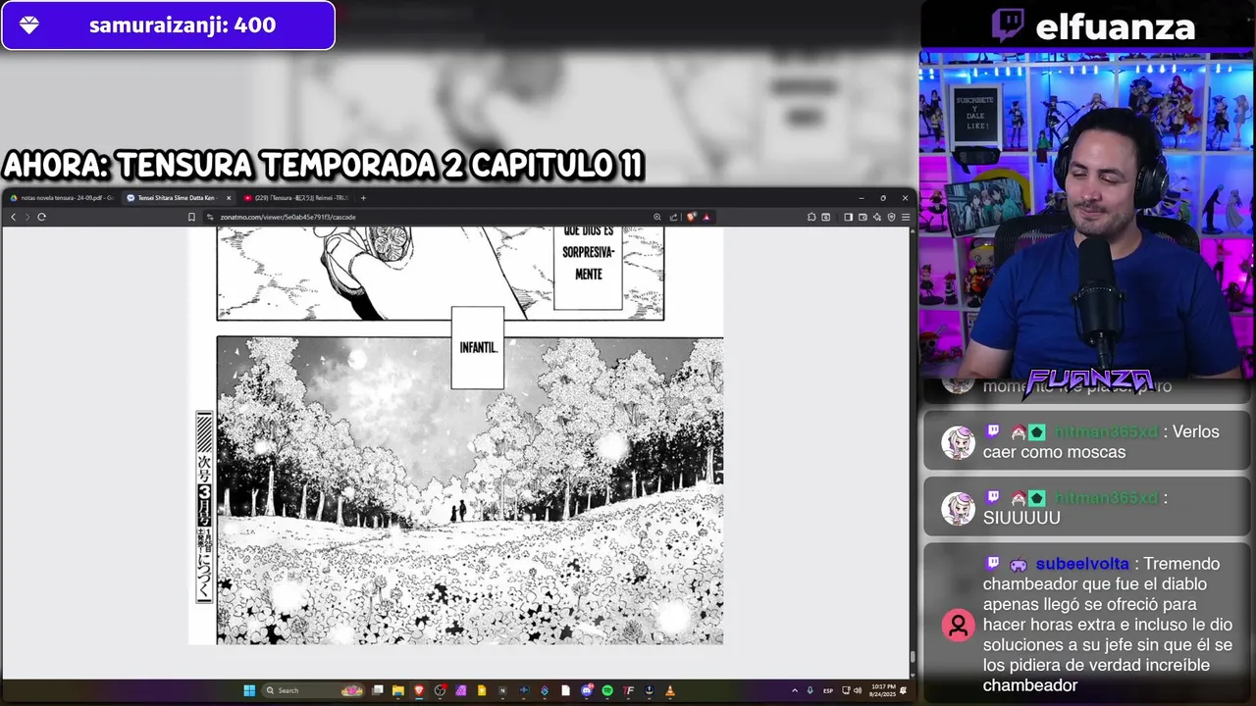The image size is (1256, 706).
Task: Close the Tensei Shitara Slime tab
Action: pyautogui.click(x=229, y=198)
